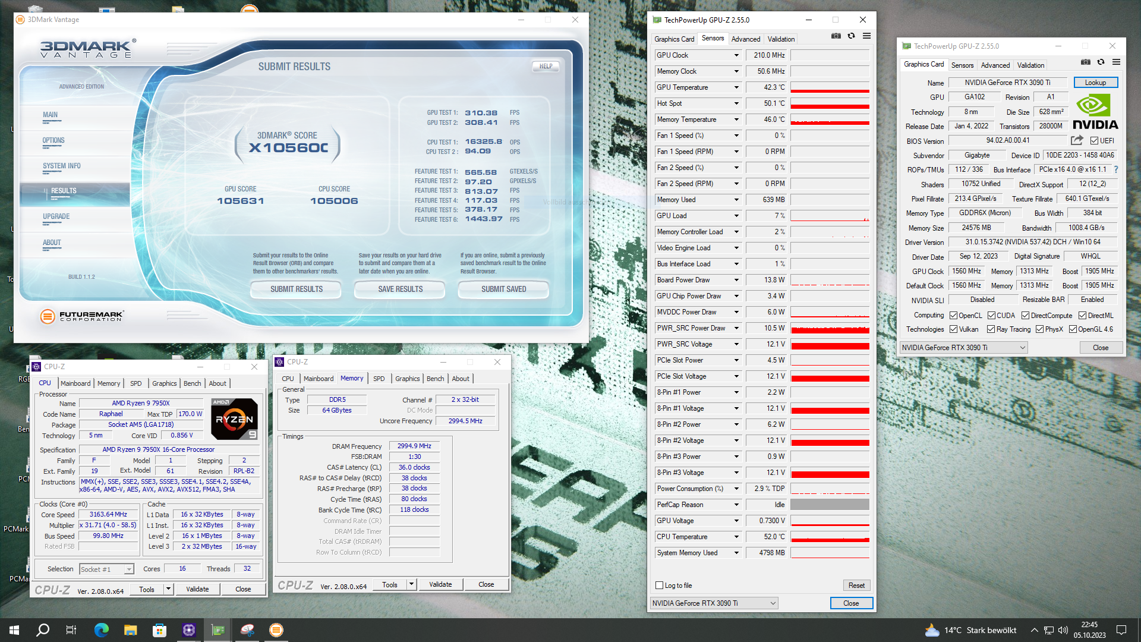The image size is (1141, 642).
Task: Click the SUBMIT RESULTS button
Action: pos(297,289)
